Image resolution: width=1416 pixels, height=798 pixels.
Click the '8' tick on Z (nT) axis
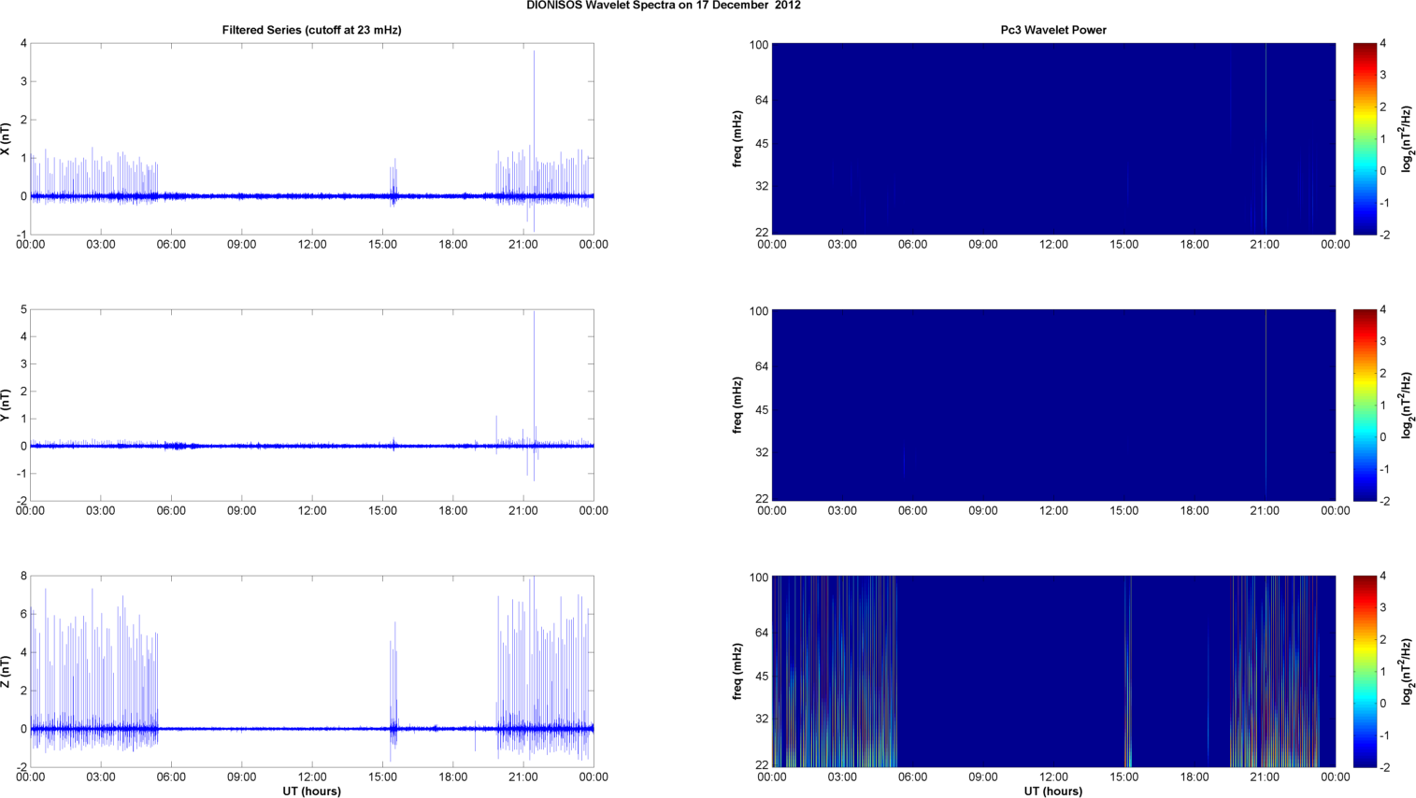point(23,577)
